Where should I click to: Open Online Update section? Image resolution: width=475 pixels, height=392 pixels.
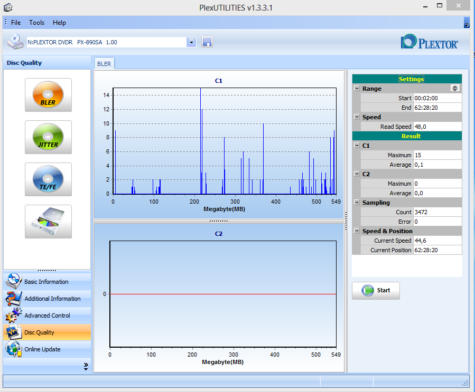click(x=47, y=349)
